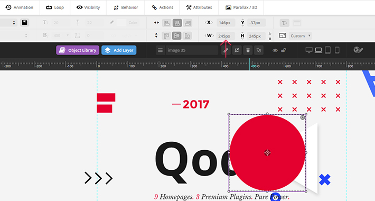The width and height of the screenshot is (375, 201).
Task: Click the duplicate layer icon
Action: 259,50
